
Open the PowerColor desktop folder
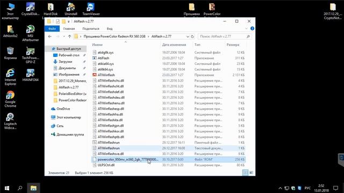(212, 9)
